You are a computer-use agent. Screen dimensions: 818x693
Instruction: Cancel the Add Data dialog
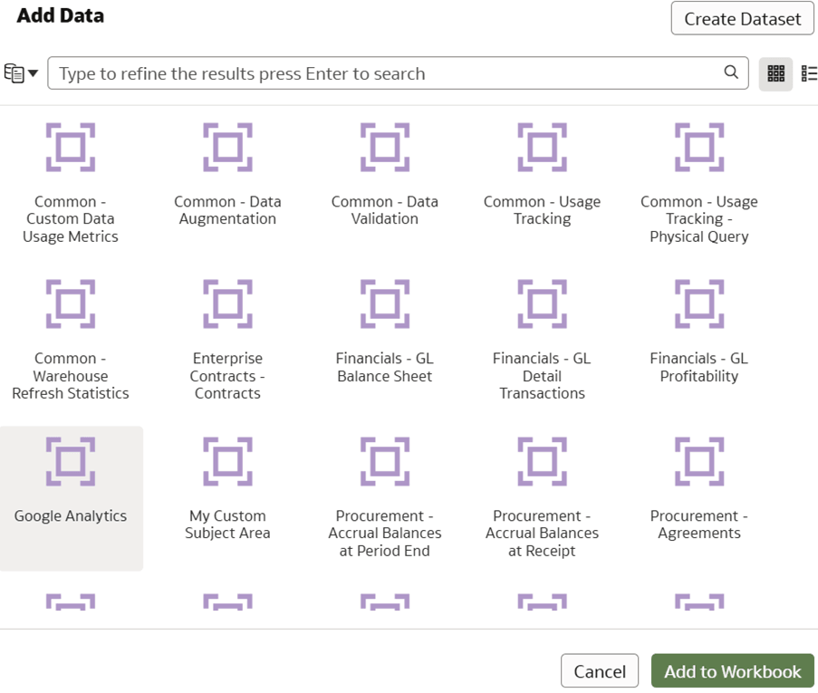click(600, 670)
